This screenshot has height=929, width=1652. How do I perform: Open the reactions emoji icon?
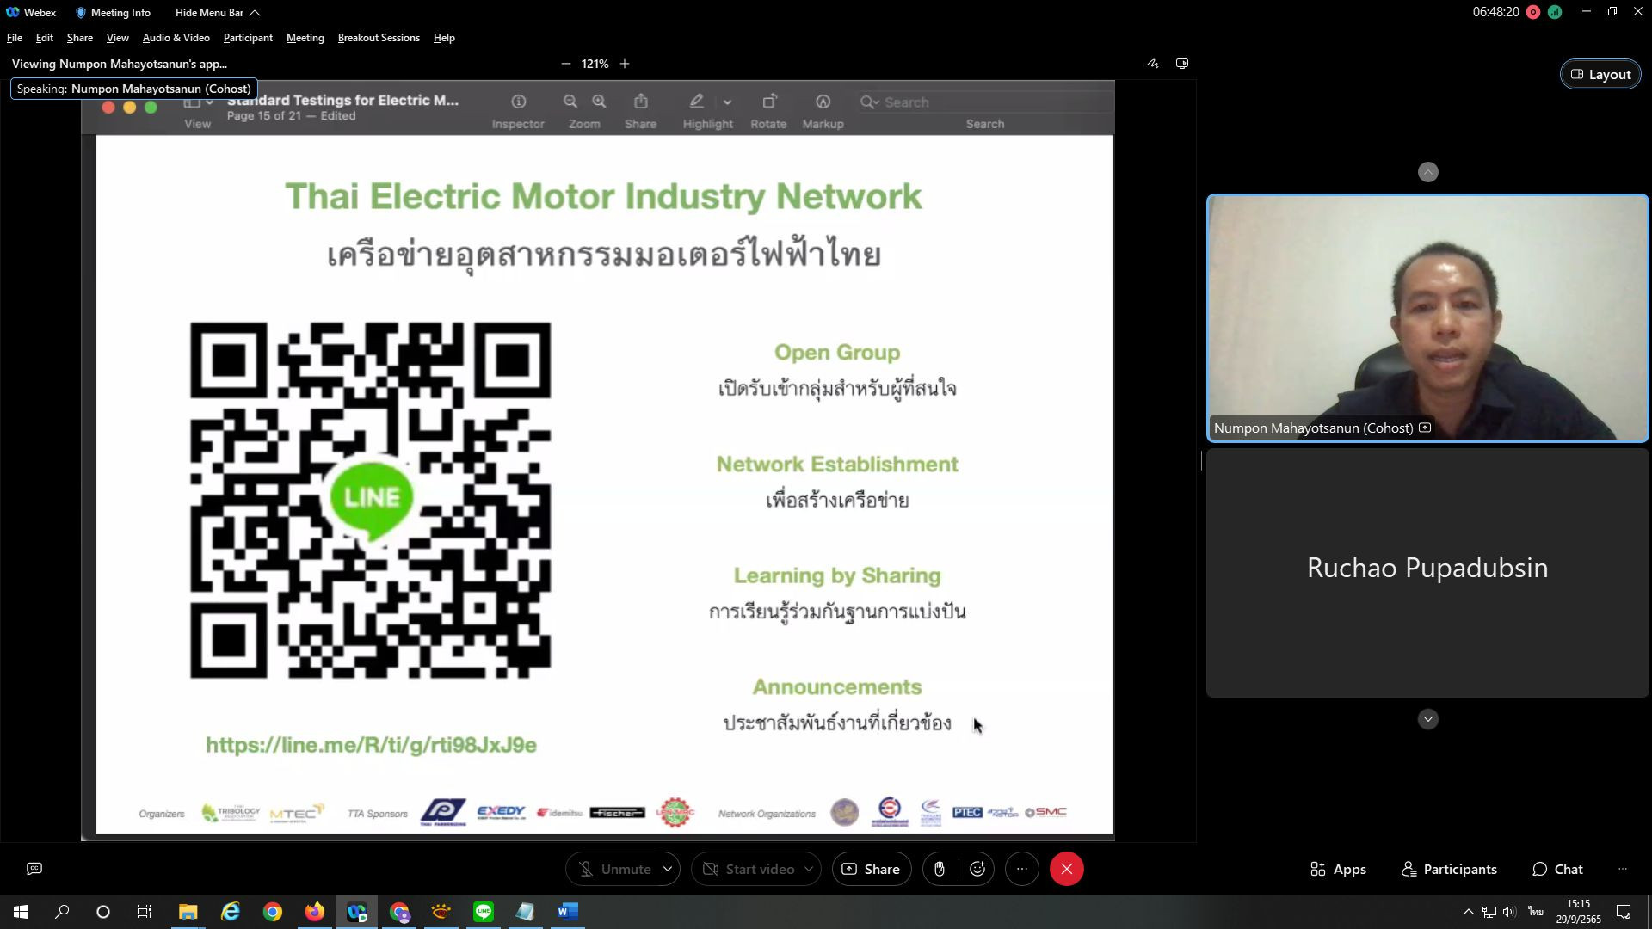click(x=977, y=869)
